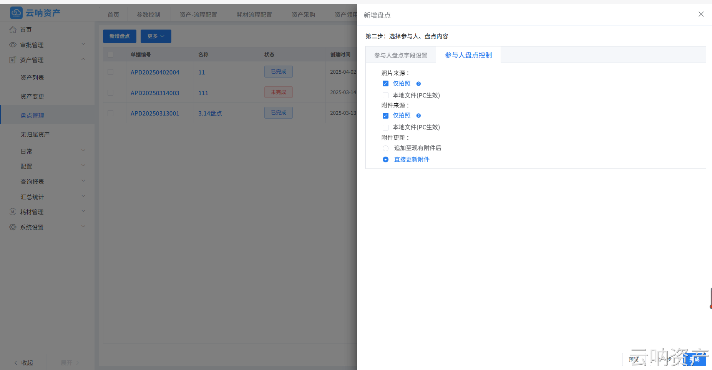Click the 新增盘点 button
Image resolution: width=712 pixels, height=370 pixels.
[x=119, y=36]
